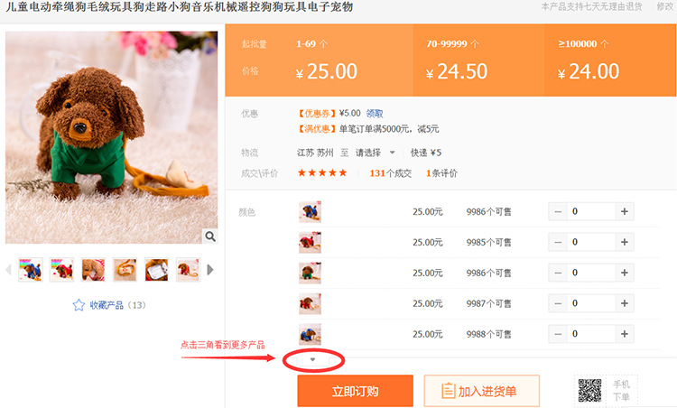Click 领取 coupon link

tap(375, 114)
